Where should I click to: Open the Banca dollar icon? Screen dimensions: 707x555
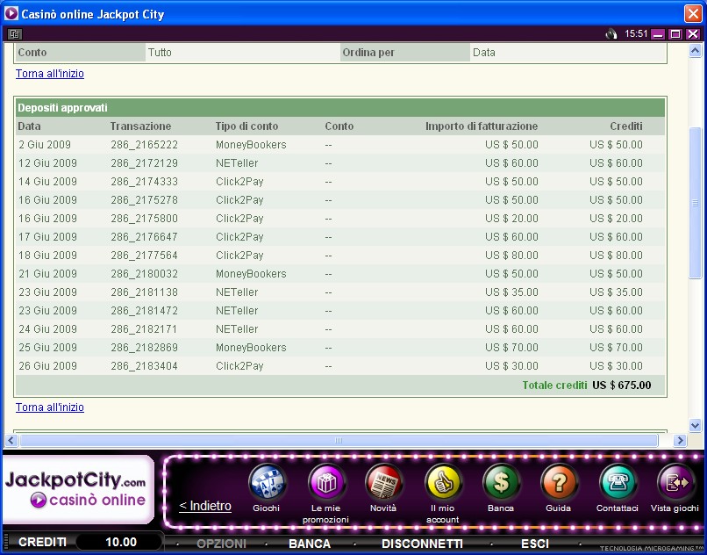tap(501, 483)
